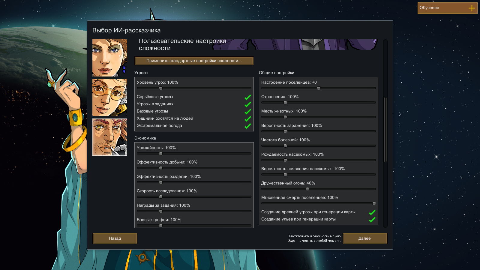
Task: Click the Рождаемость насекомых slider
Action: point(319,160)
